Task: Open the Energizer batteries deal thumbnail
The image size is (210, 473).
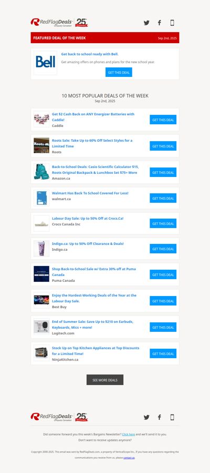Action: (x=41, y=119)
